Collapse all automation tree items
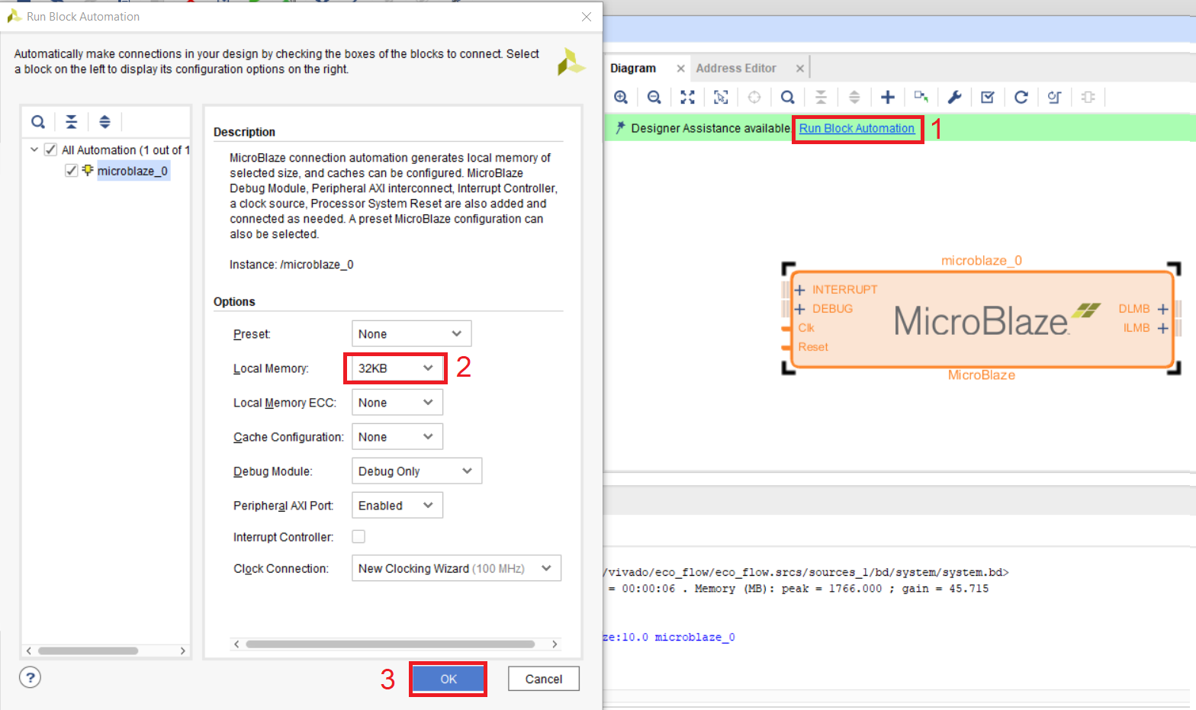 [71, 121]
